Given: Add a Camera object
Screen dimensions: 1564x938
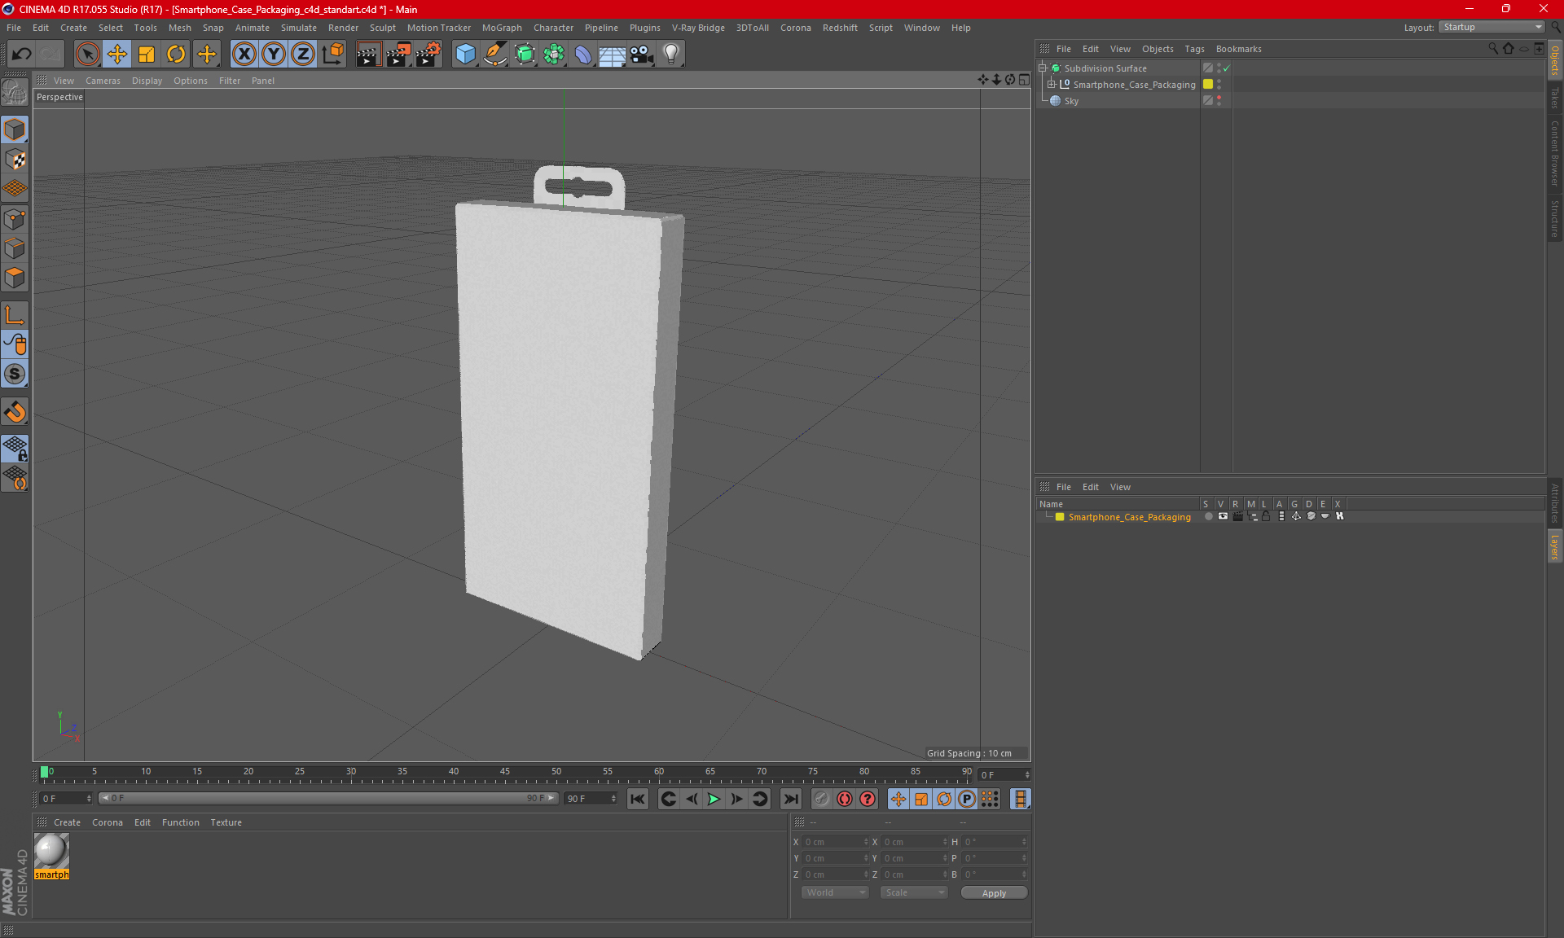Looking at the screenshot, I should [x=642, y=55].
